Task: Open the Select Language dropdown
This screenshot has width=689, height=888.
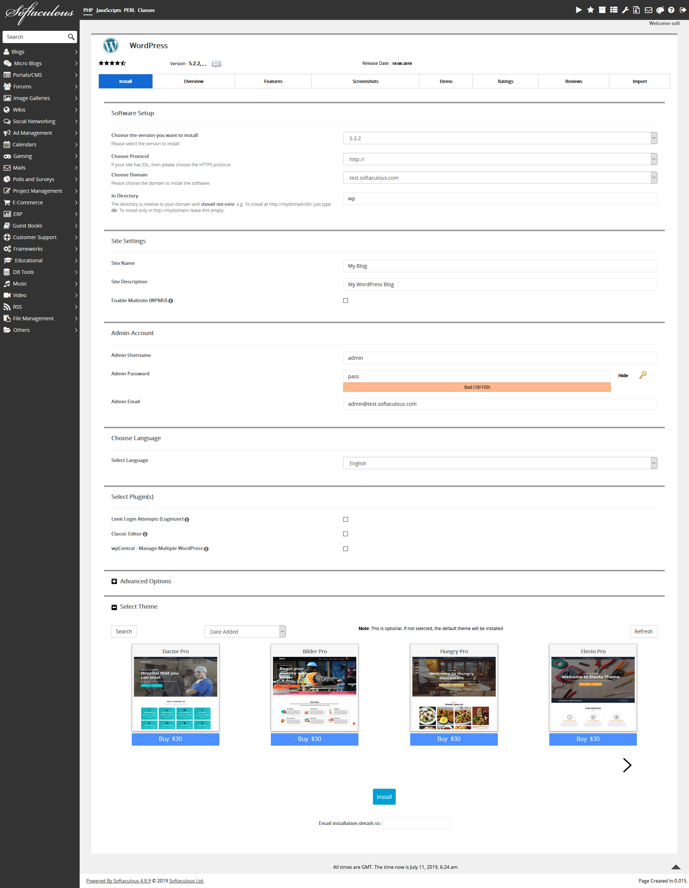Action: pos(500,463)
